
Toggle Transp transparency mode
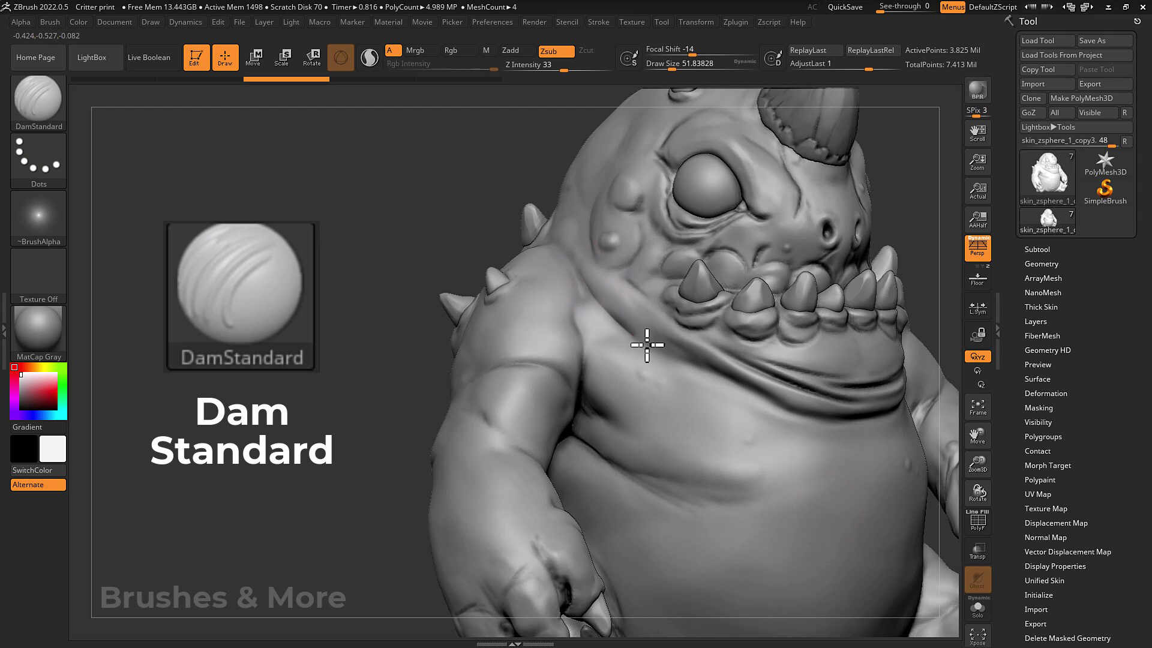[x=977, y=550]
